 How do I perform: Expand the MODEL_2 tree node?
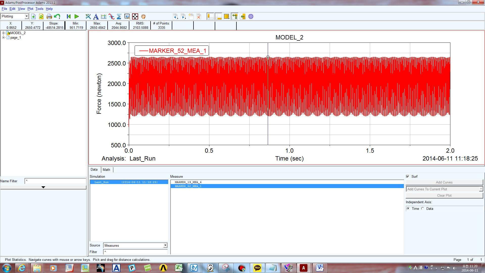4,33
